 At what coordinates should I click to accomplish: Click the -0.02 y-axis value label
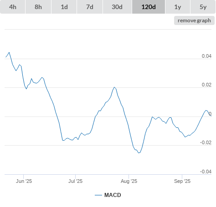click(x=206, y=142)
